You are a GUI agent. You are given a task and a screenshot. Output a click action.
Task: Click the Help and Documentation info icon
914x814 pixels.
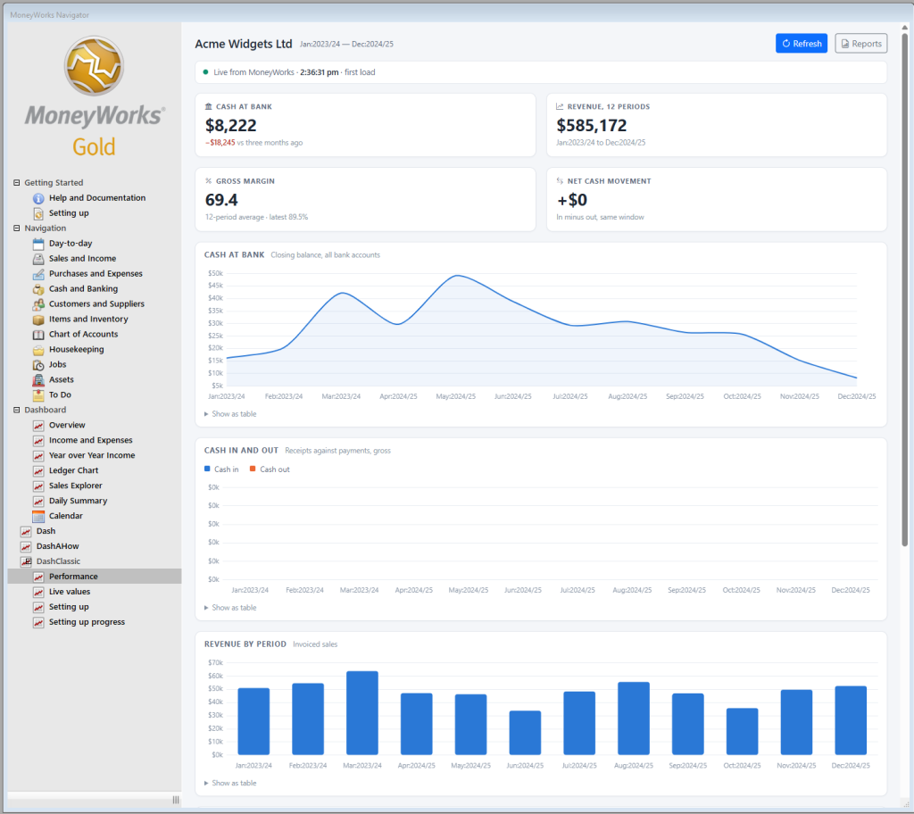[x=38, y=198]
